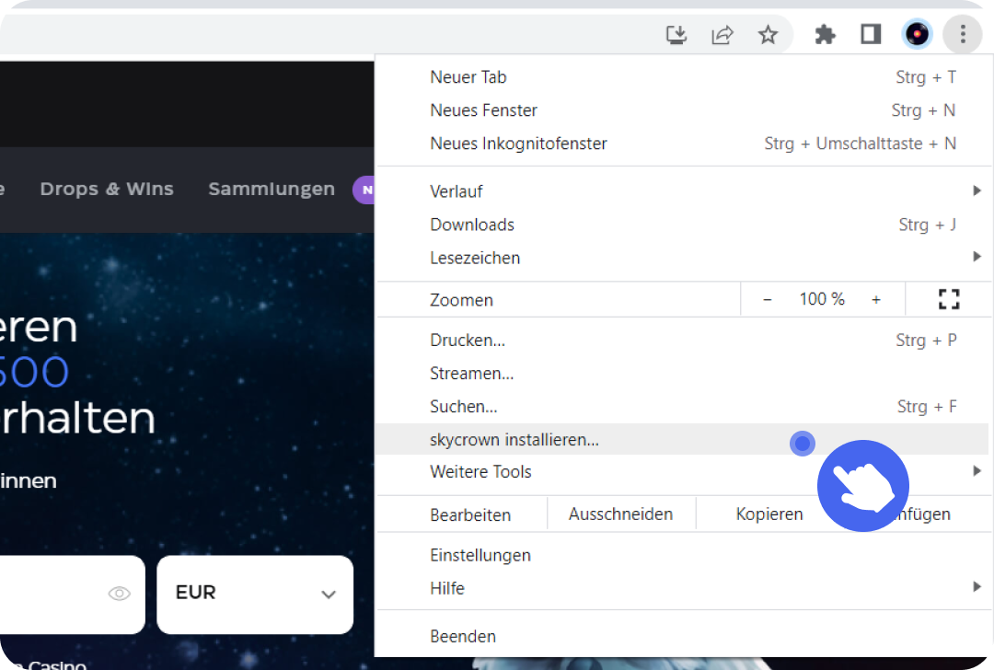The image size is (994, 670).
Task: Open Sammlungen site tab
Action: (x=272, y=189)
